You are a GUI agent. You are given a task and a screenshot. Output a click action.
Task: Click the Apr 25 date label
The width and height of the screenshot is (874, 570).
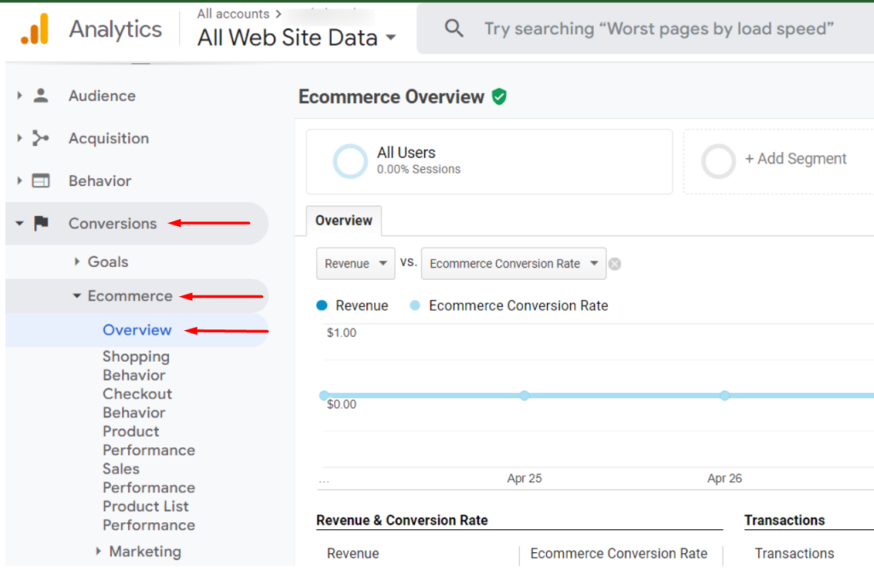point(525,478)
